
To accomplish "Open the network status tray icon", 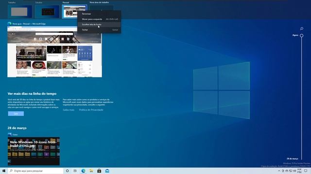I will pos(291,171).
